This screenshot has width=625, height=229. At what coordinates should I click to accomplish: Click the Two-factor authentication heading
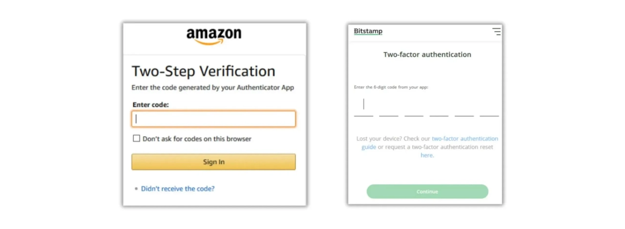tap(427, 55)
